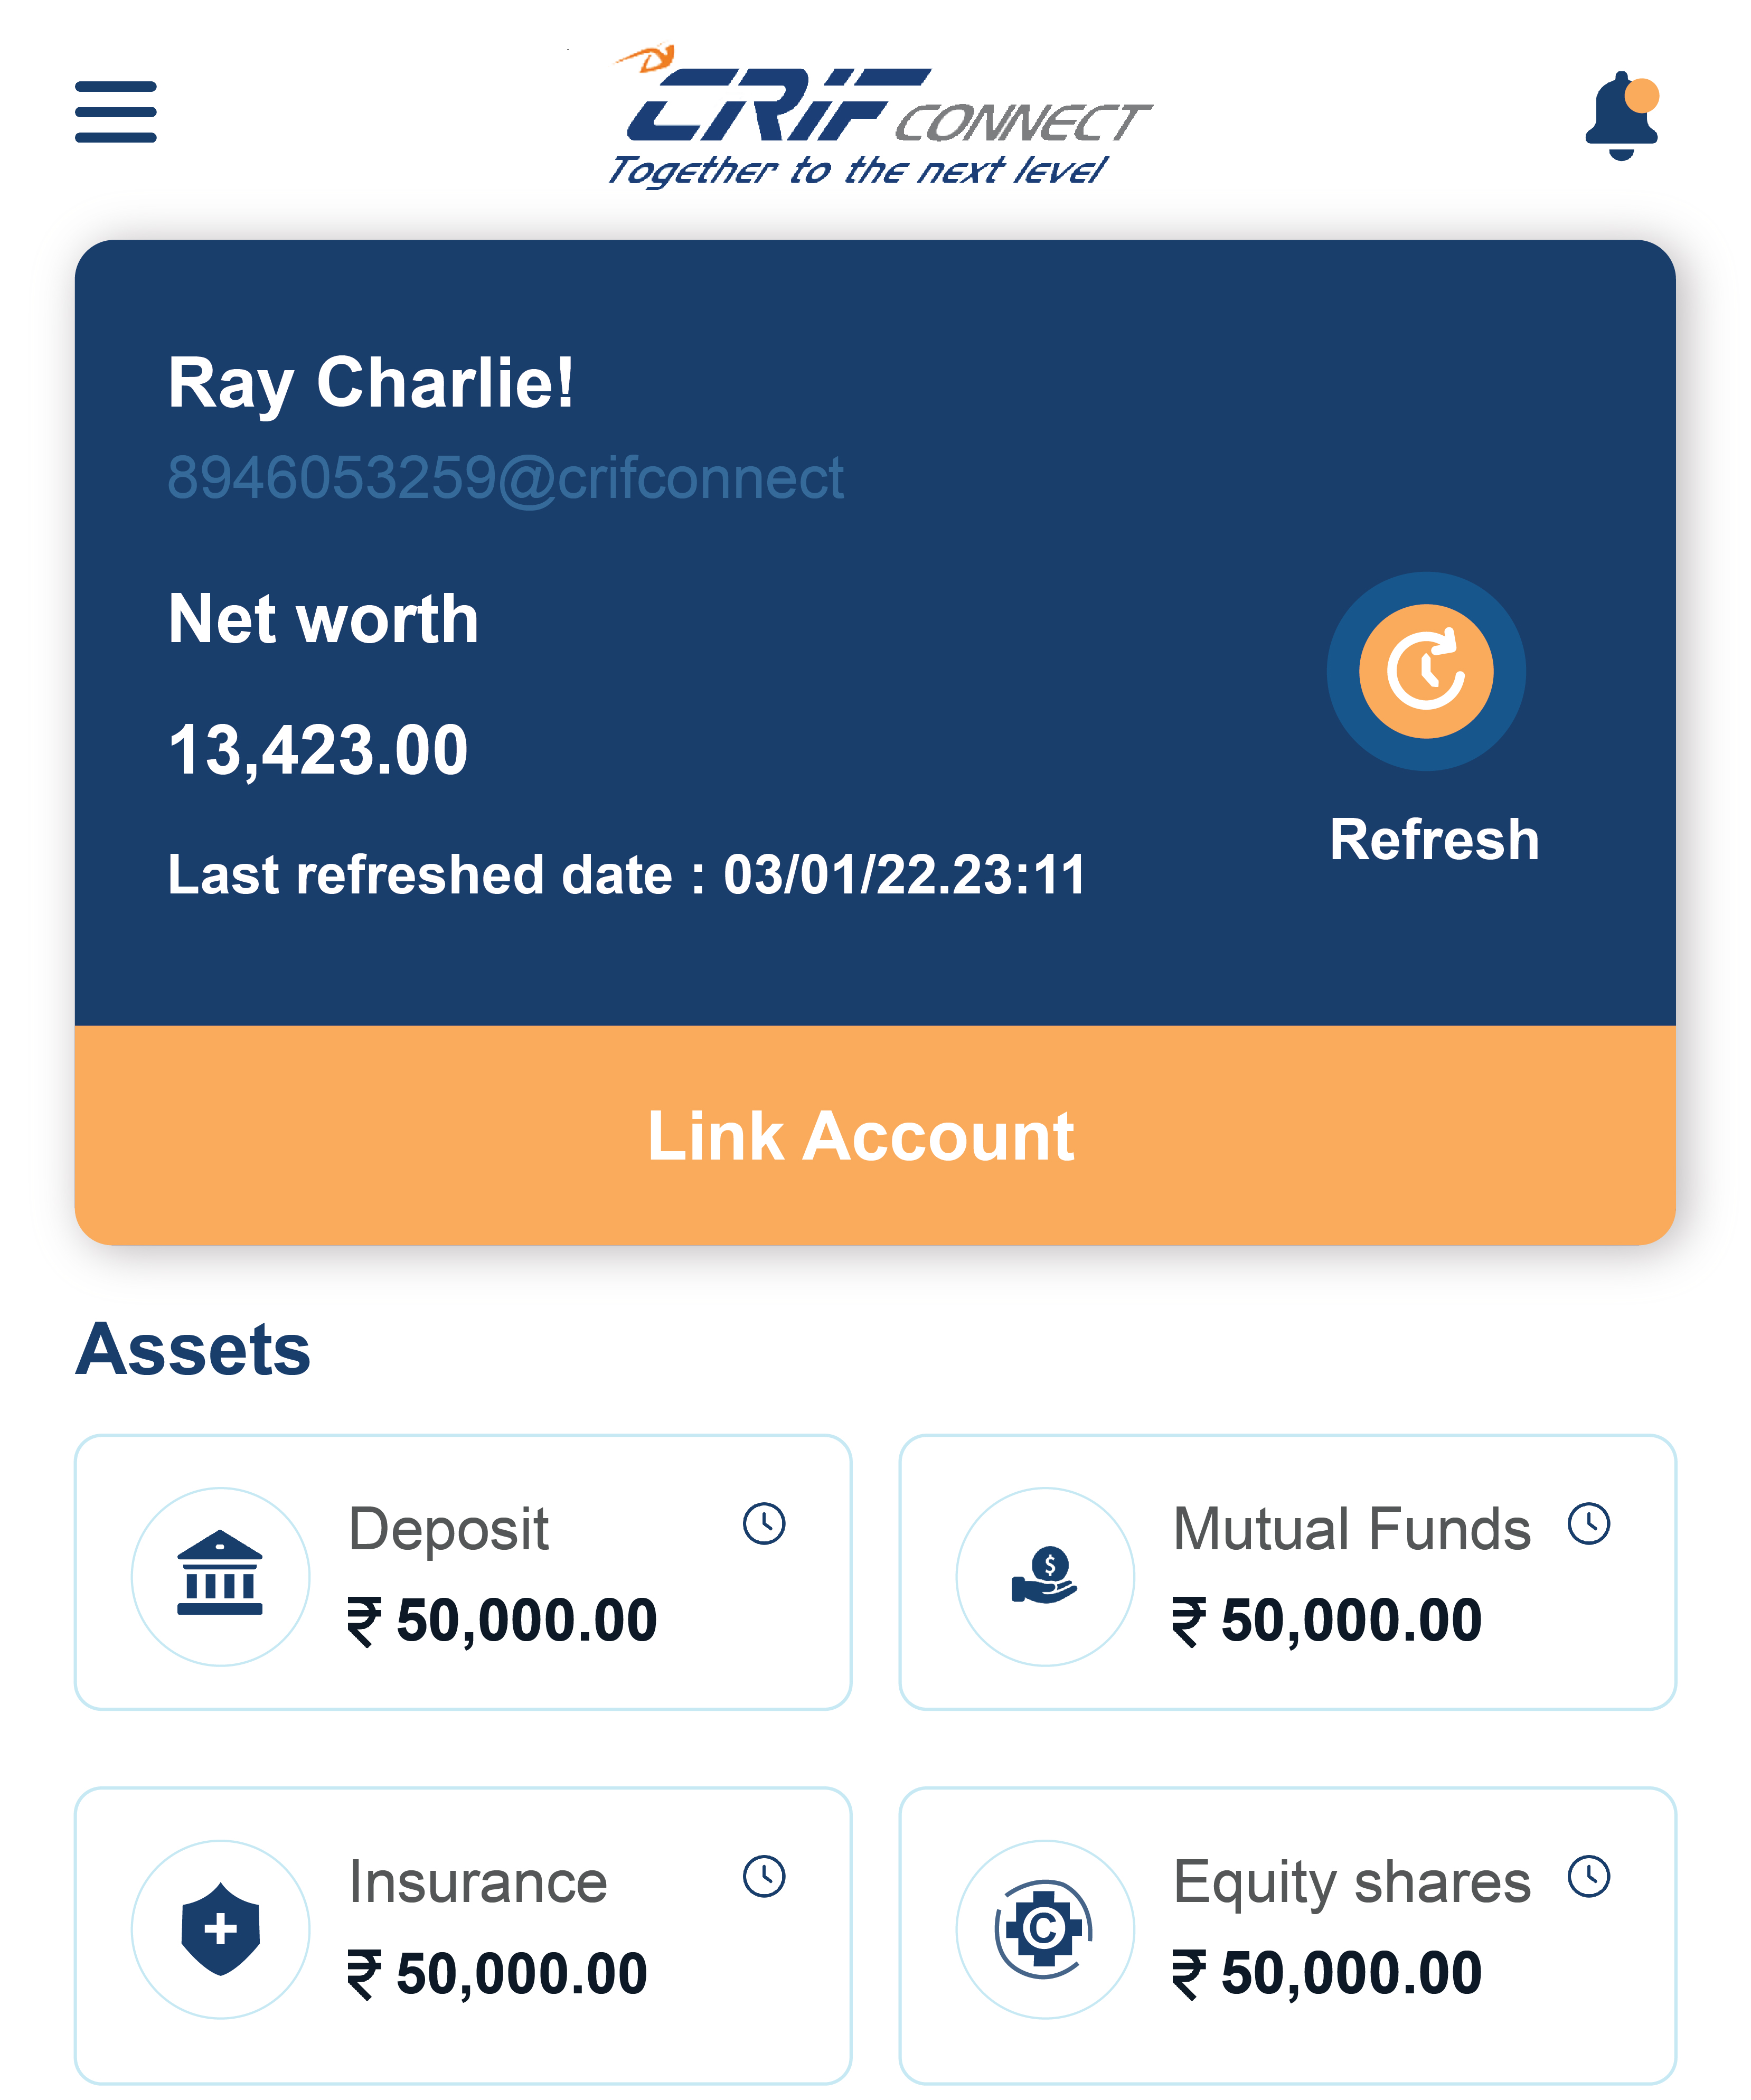Open the Deposit amount ₹ 50,000.00
Screen dimensions: 1751x2100
502,1620
